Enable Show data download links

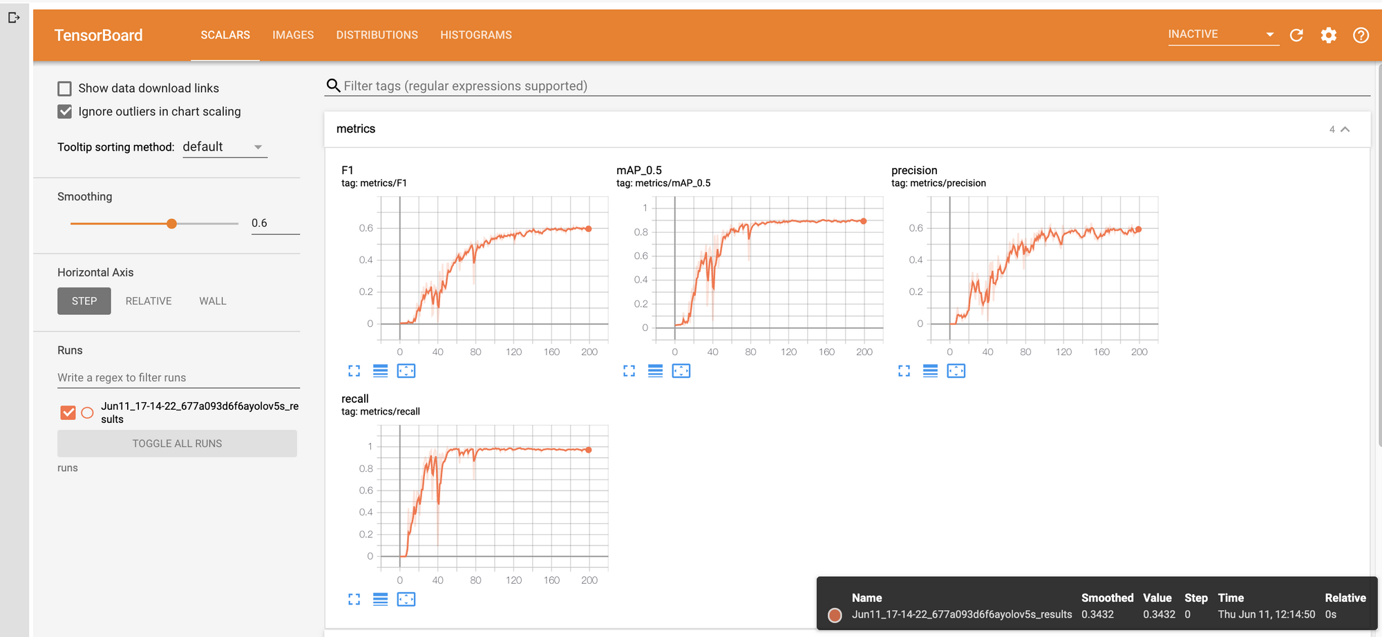pyautogui.click(x=64, y=88)
